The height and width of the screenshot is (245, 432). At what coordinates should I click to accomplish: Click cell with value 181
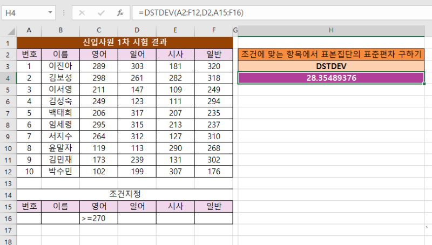pos(175,66)
